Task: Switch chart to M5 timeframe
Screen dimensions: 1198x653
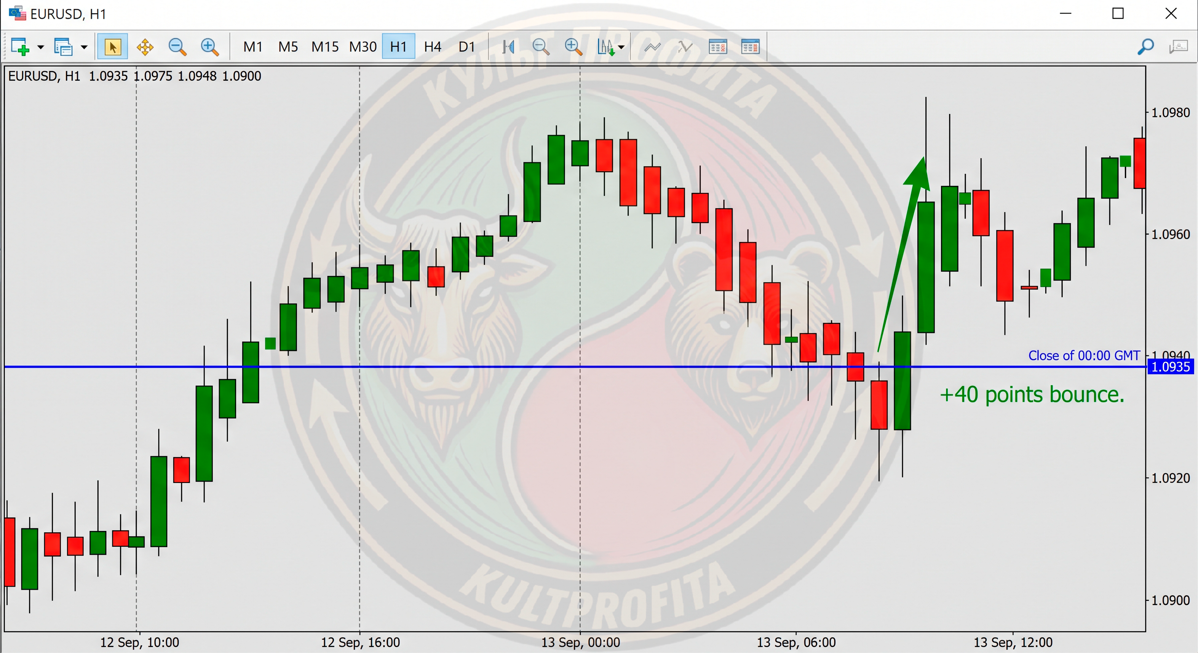Action: [x=288, y=46]
